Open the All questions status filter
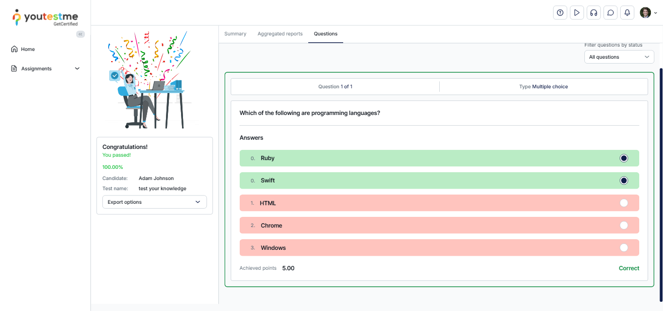The height and width of the screenshot is (311, 663). pyautogui.click(x=619, y=57)
